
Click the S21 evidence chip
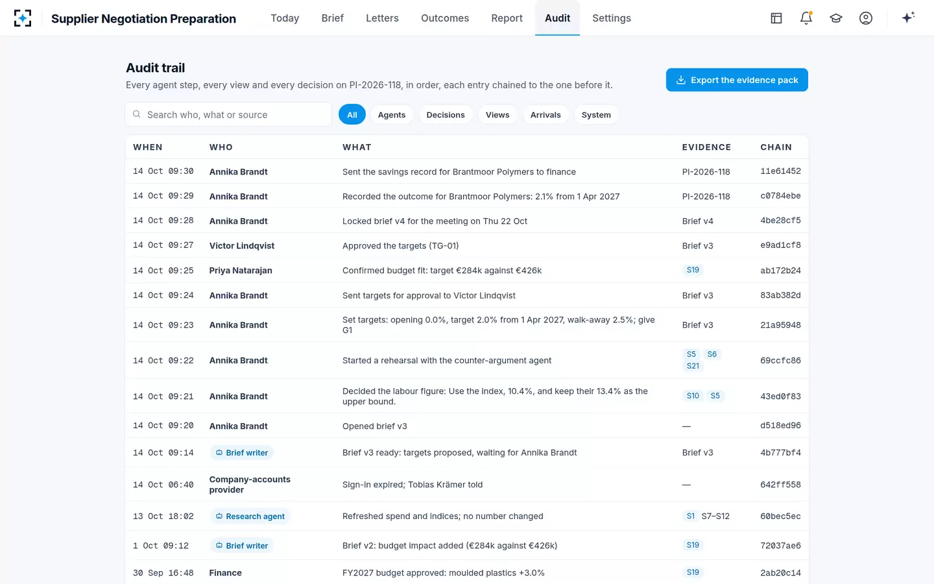(693, 366)
